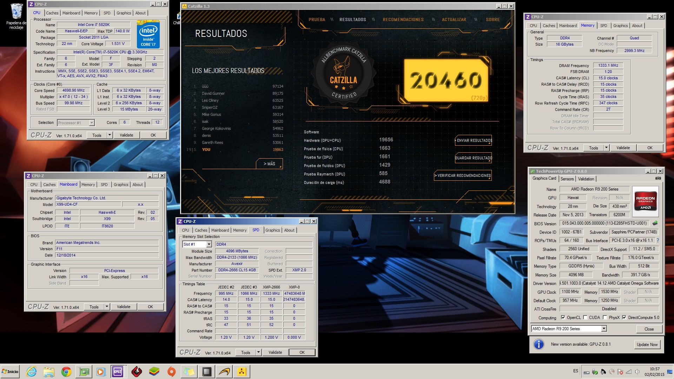This screenshot has height=379, width=674.
Task: Open the Origin client taskbar icon
Action: pyautogui.click(x=171, y=372)
